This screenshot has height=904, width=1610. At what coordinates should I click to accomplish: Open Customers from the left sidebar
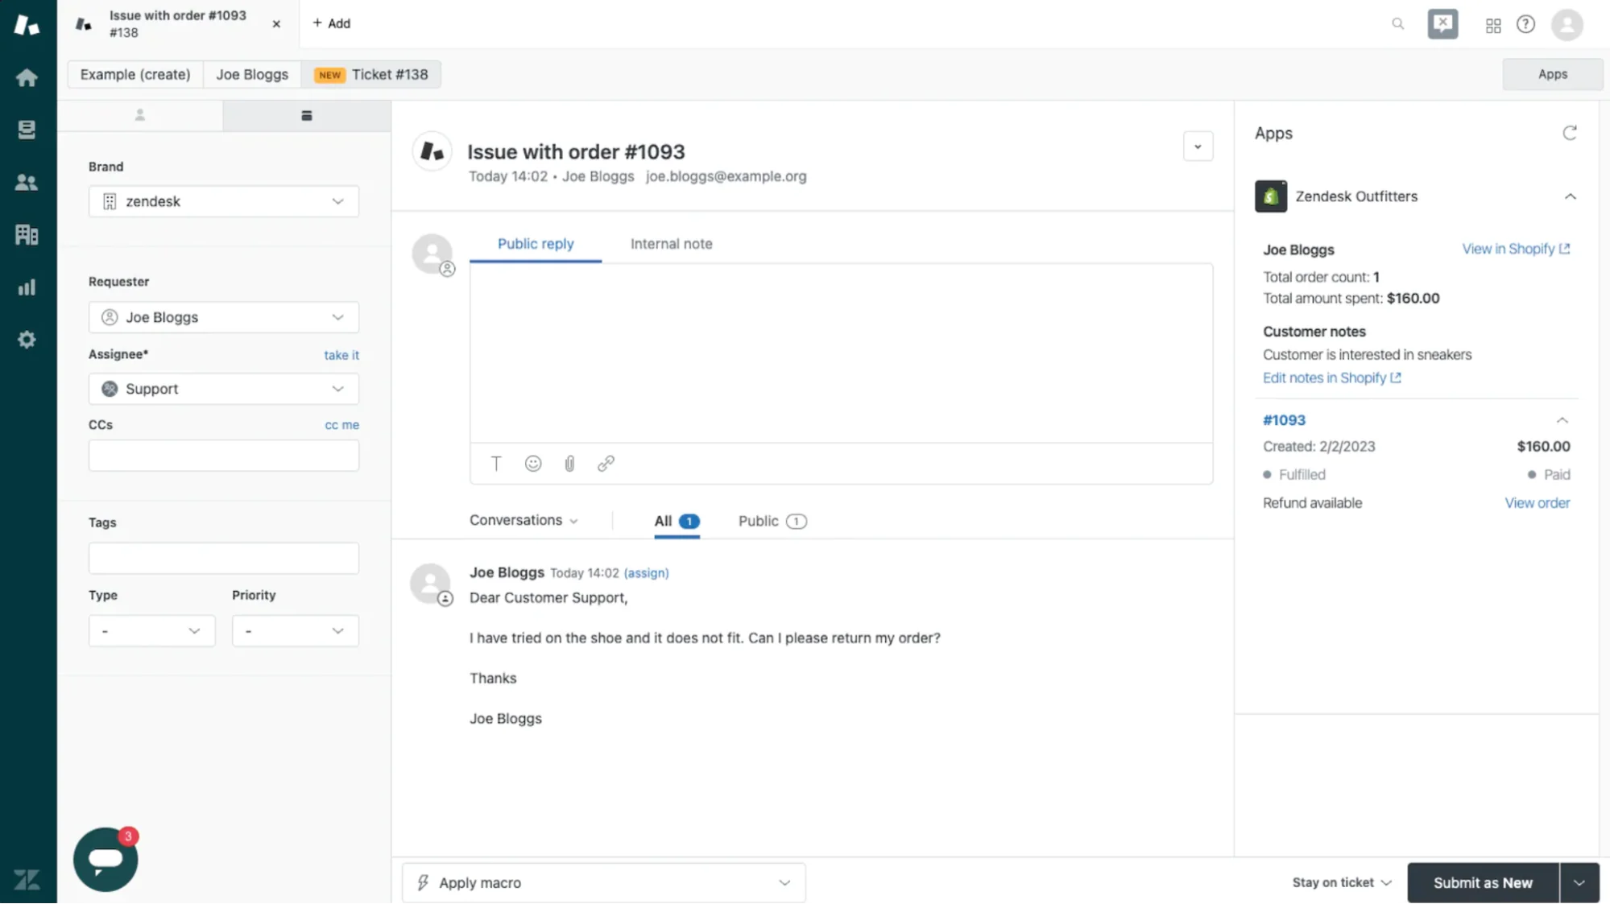click(27, 182)
